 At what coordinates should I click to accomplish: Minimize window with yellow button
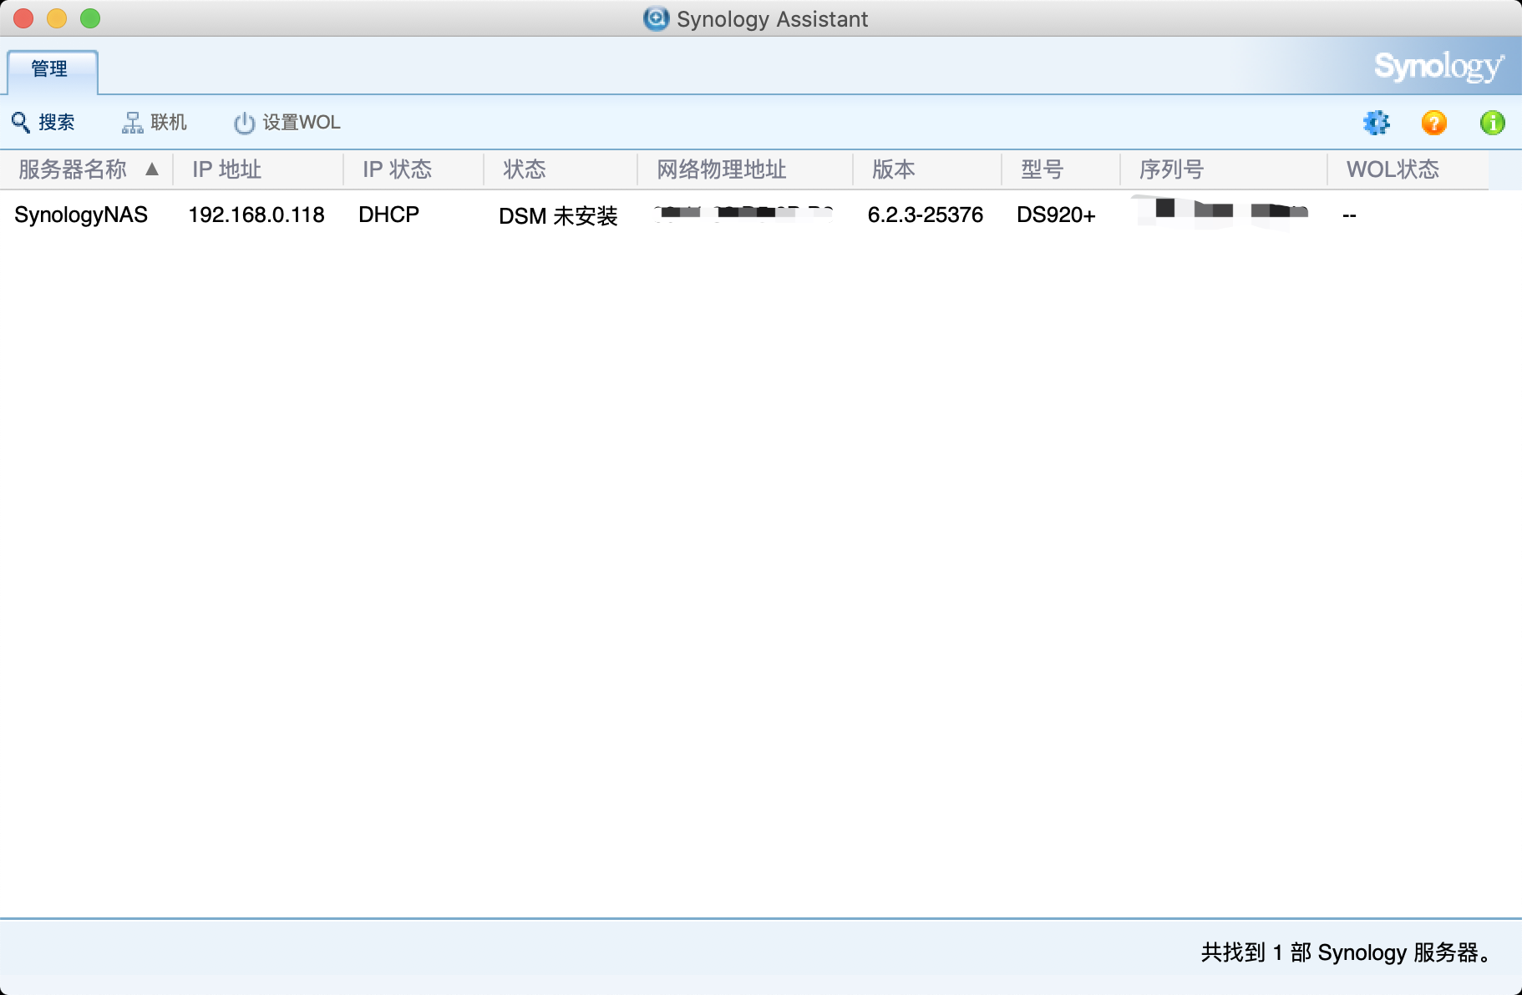tap(57, 18)
